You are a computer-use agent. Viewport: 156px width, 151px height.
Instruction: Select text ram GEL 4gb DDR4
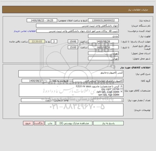pos(109,95)
